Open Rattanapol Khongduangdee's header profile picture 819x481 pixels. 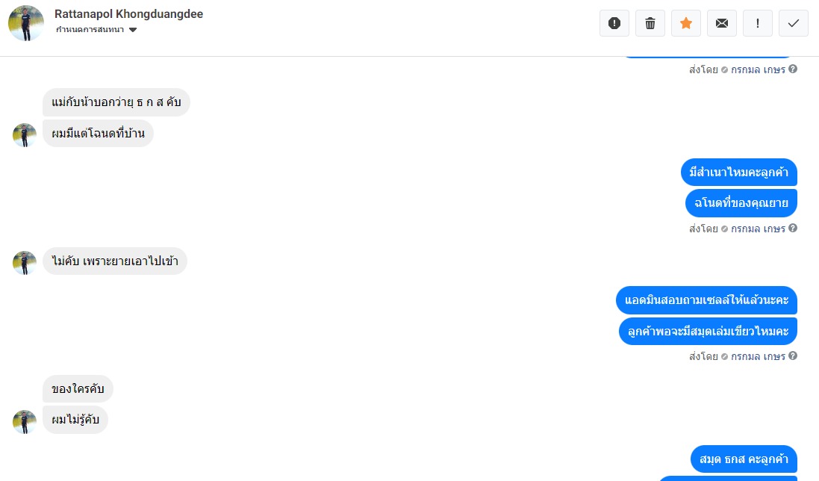pos(26,23)
